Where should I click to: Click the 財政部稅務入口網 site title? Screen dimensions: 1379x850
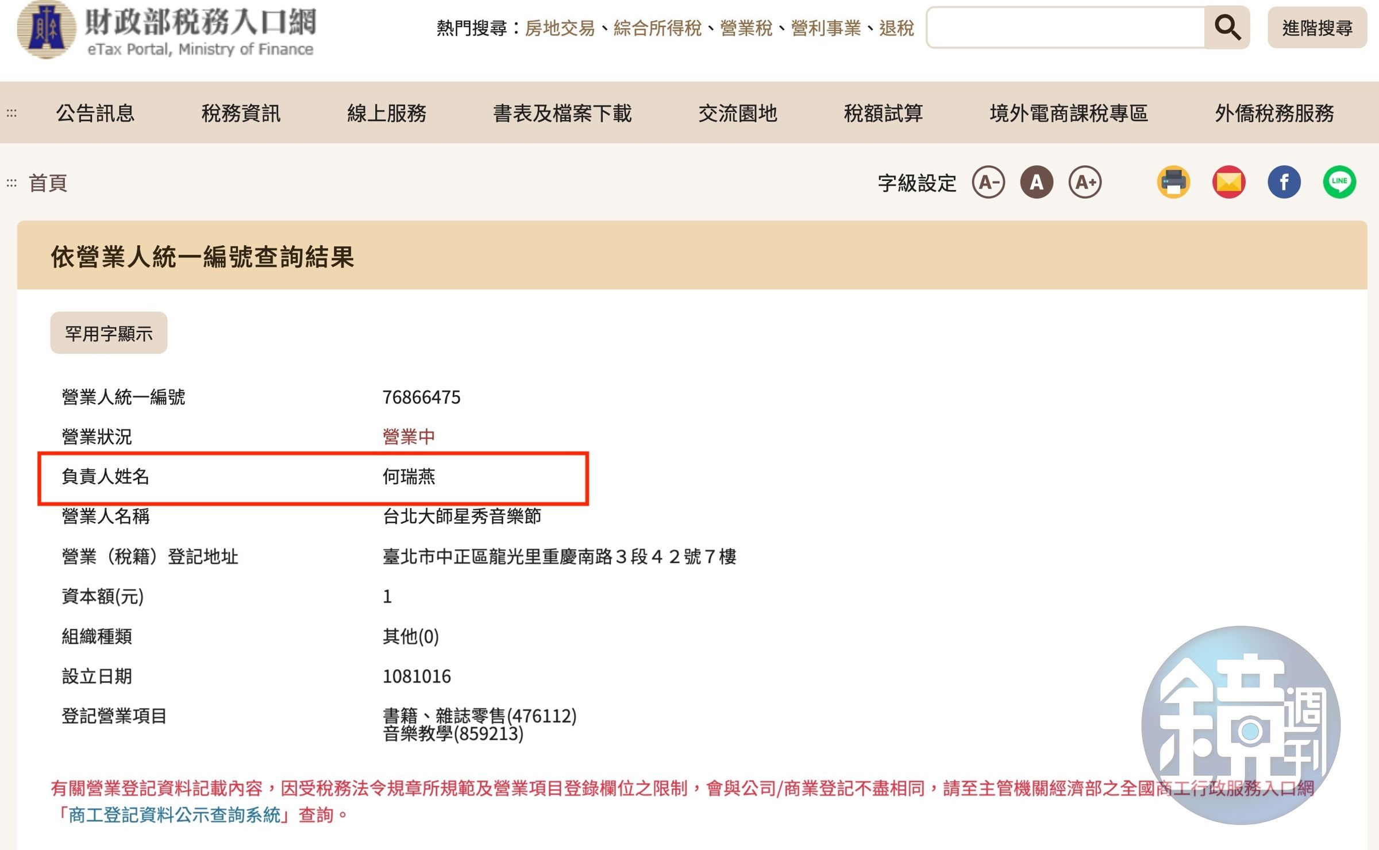pos(201,22)
